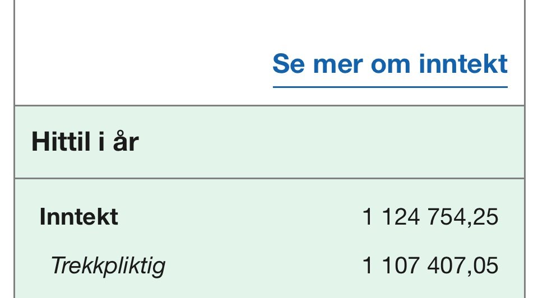This screenshot has width=538, height=298.
Task: Click the ",05" decimals of the Trekkpliktig amount
Action: (x=484, y=265)
